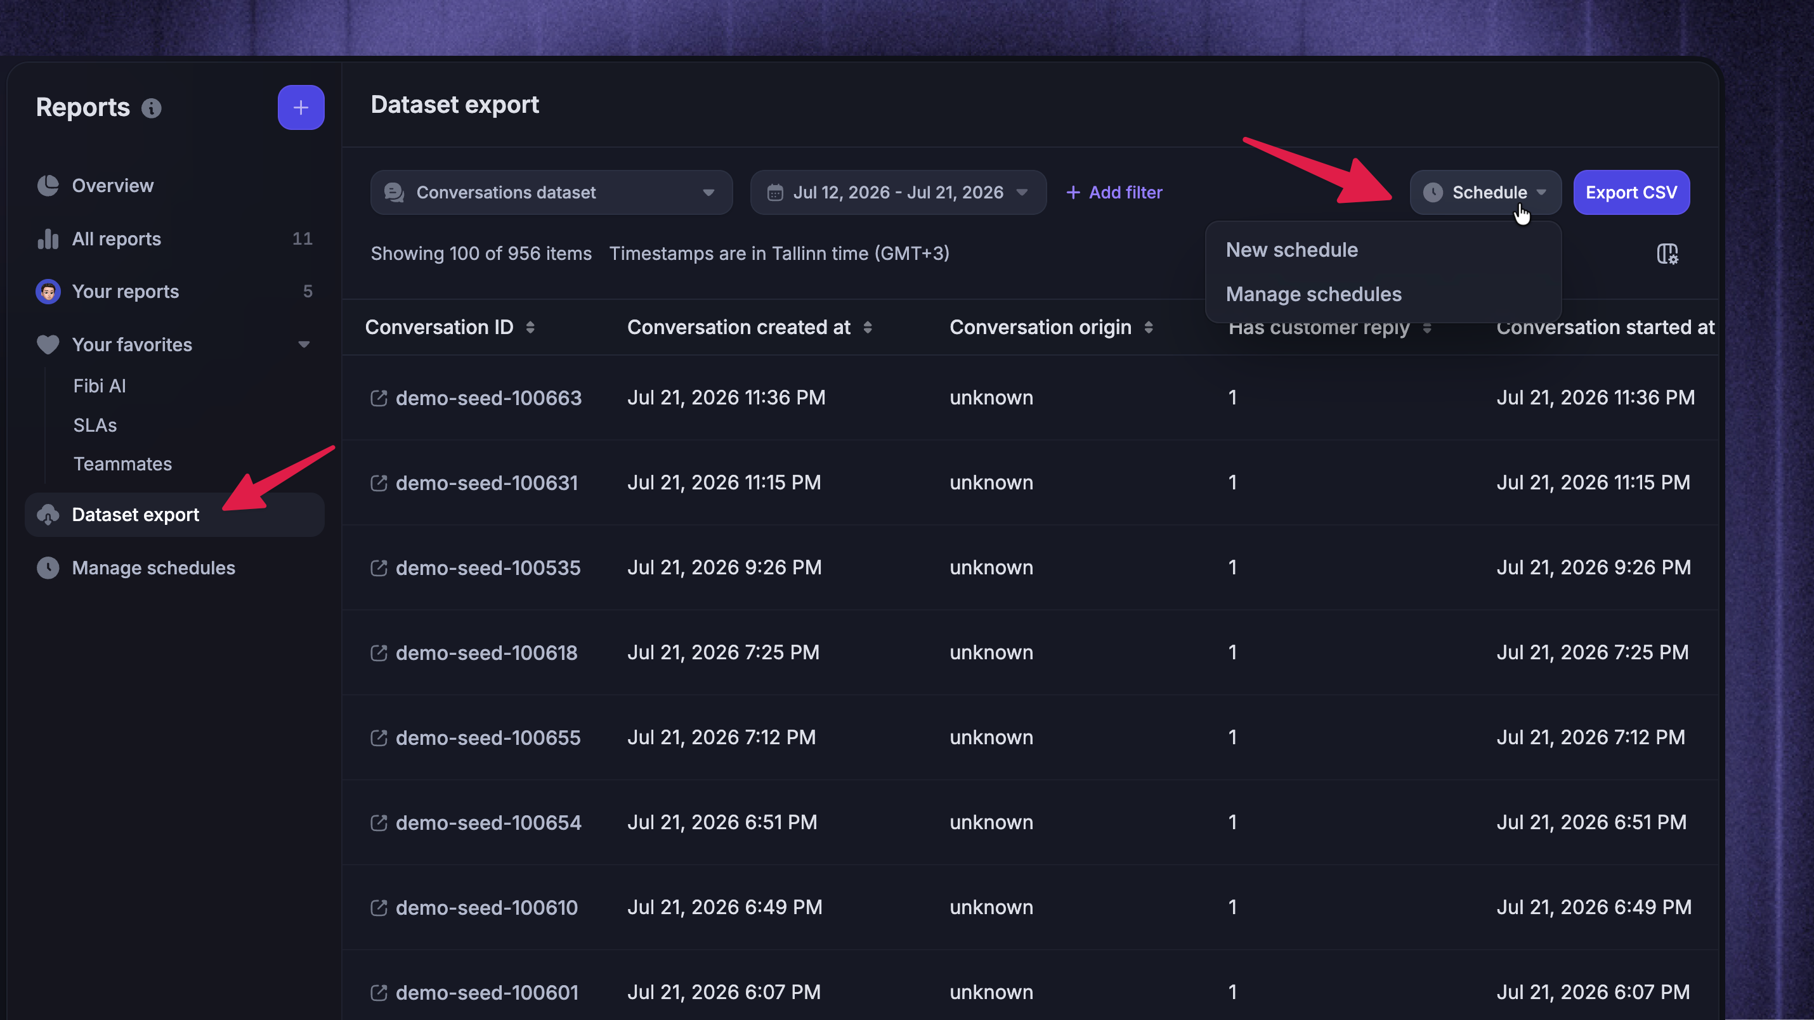
Task: Open the SLAs favorite report
Action: tap(95, 425)
